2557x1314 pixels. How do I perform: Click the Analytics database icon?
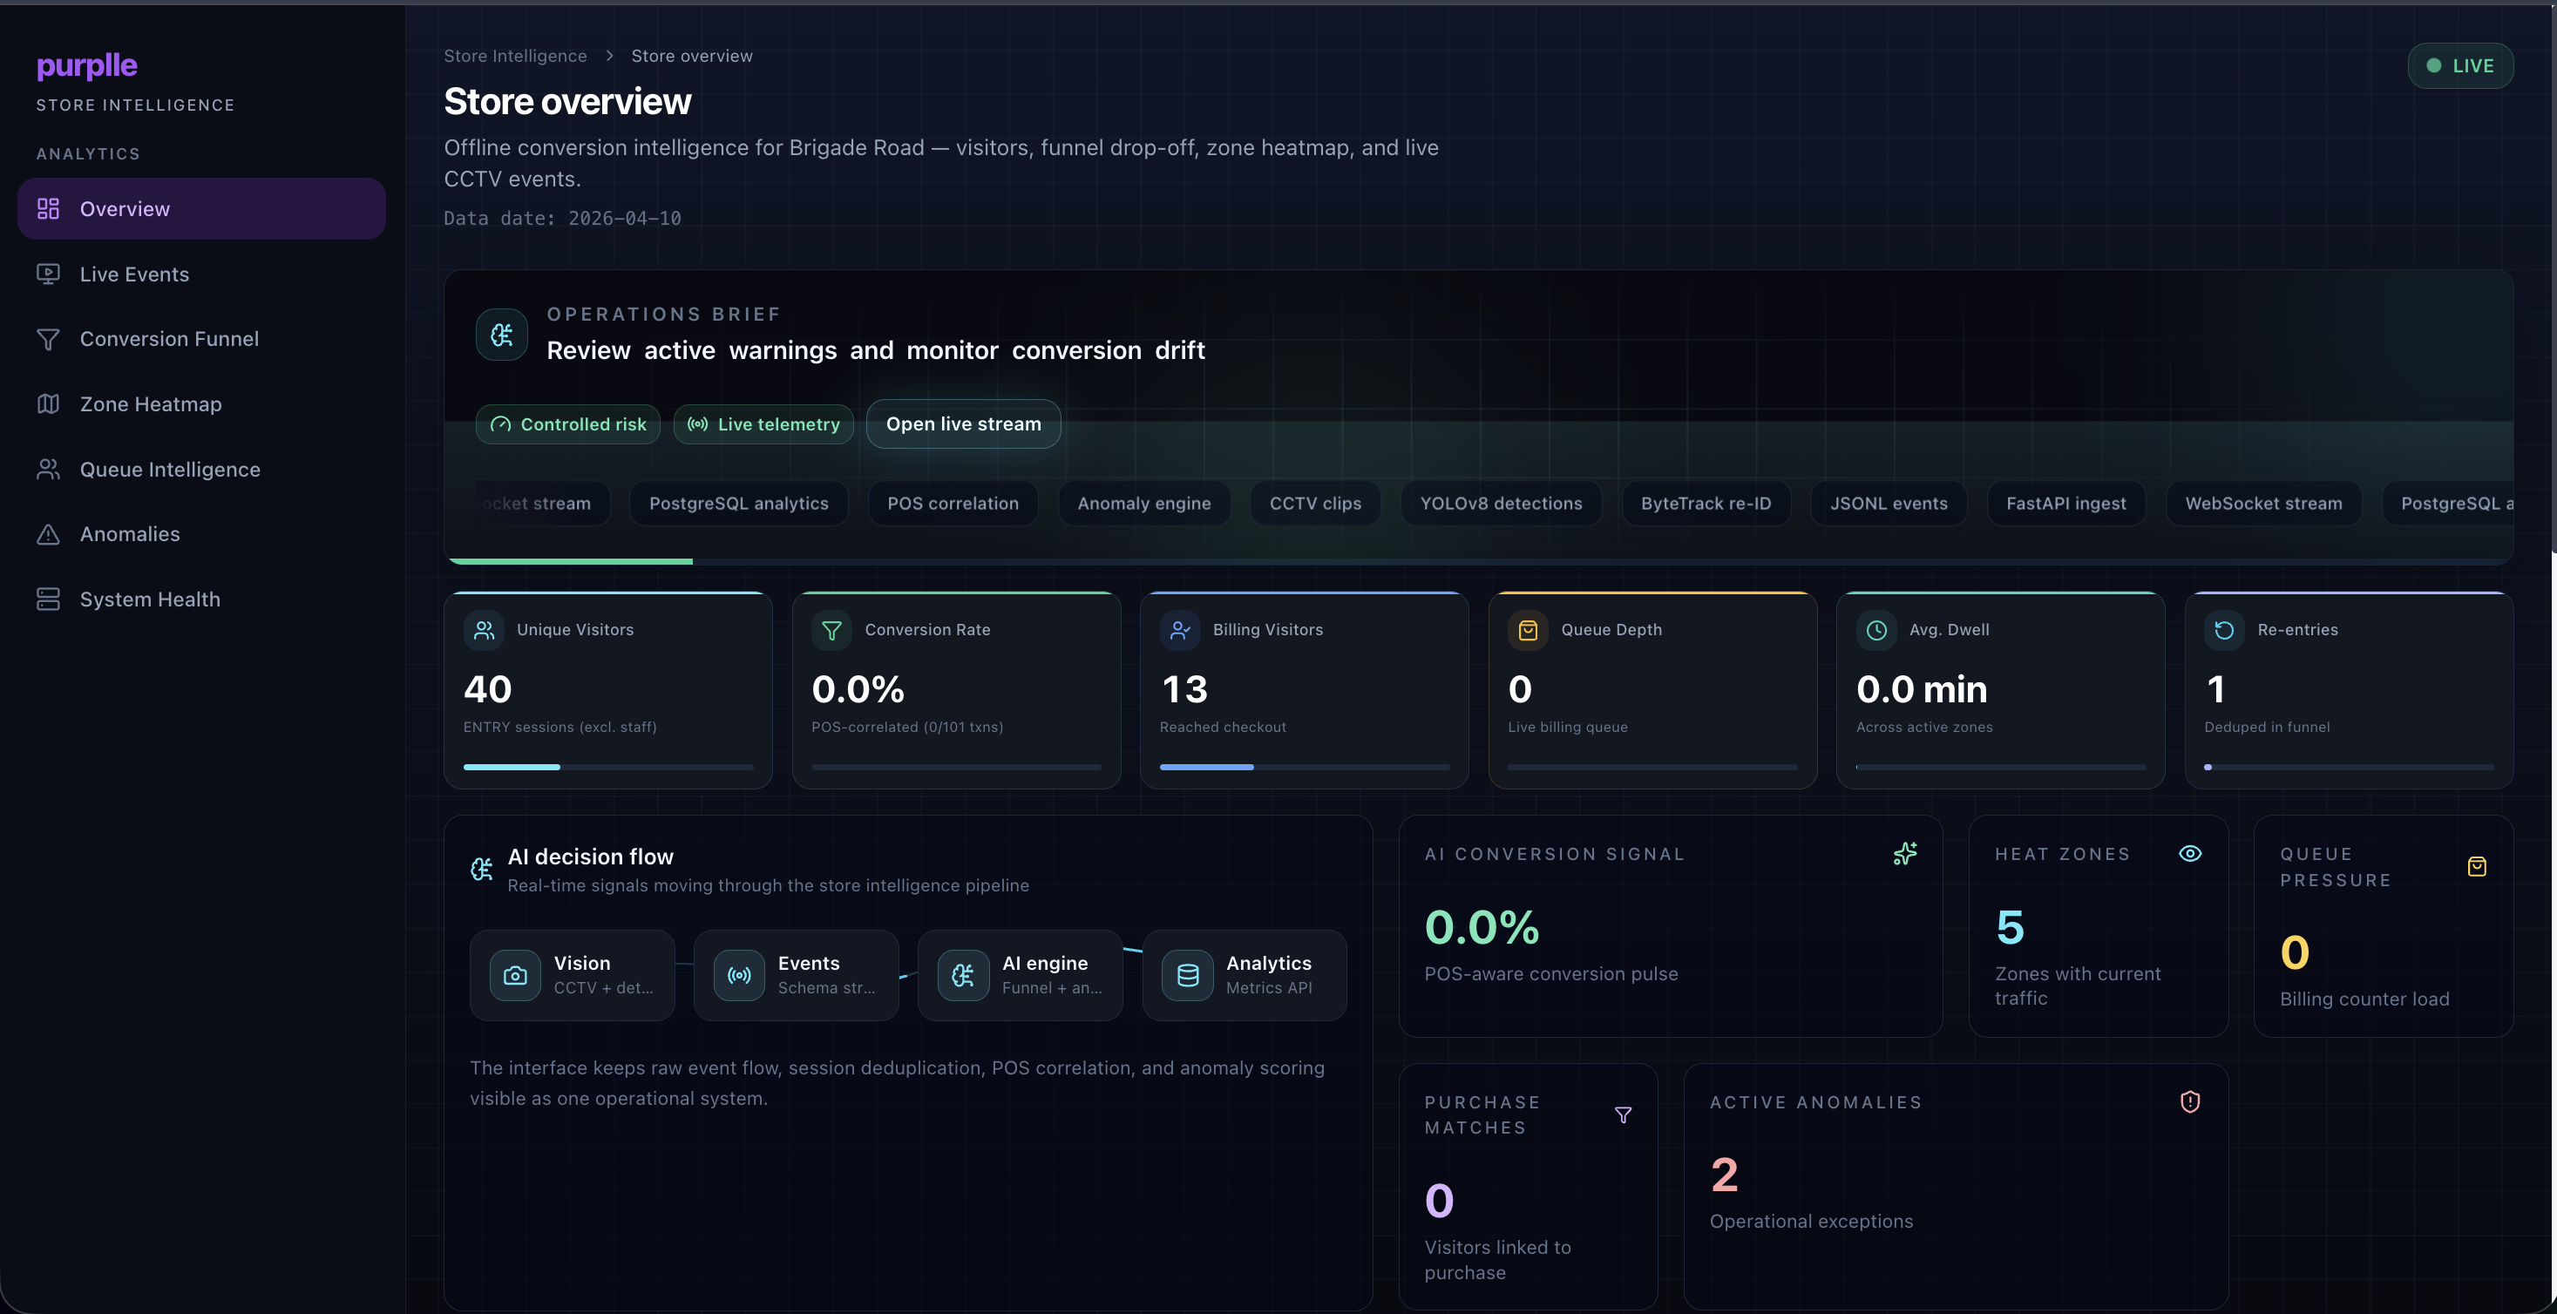[1187, 976]
